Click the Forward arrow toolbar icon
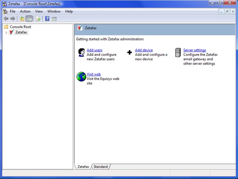This screenshot has width=238, height=179. tap(13, 19)
